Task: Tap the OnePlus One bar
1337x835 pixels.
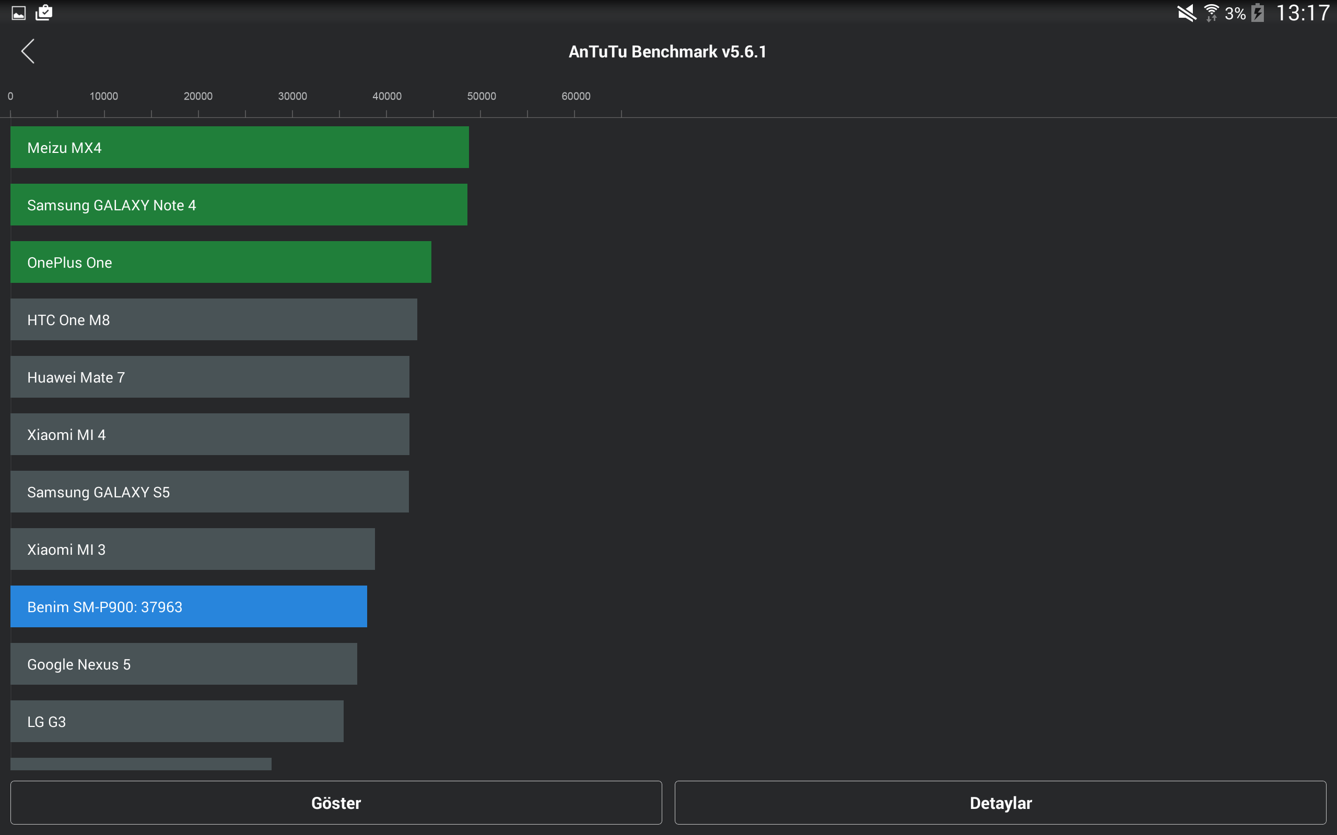Action: pyautogui.click(x=220, y=263)
